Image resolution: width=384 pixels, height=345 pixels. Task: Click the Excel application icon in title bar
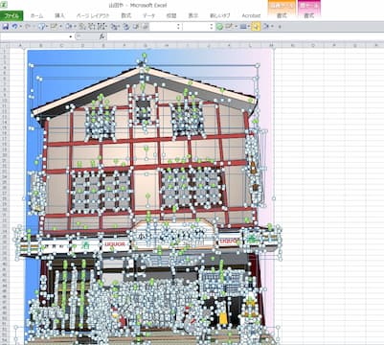pos(3,5)
